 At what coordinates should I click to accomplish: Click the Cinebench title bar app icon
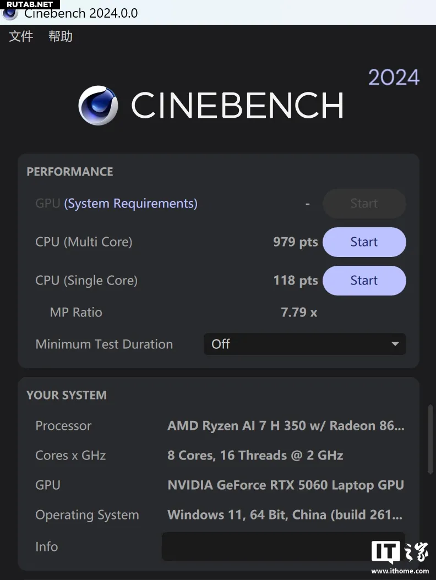[x=10, y=14]
